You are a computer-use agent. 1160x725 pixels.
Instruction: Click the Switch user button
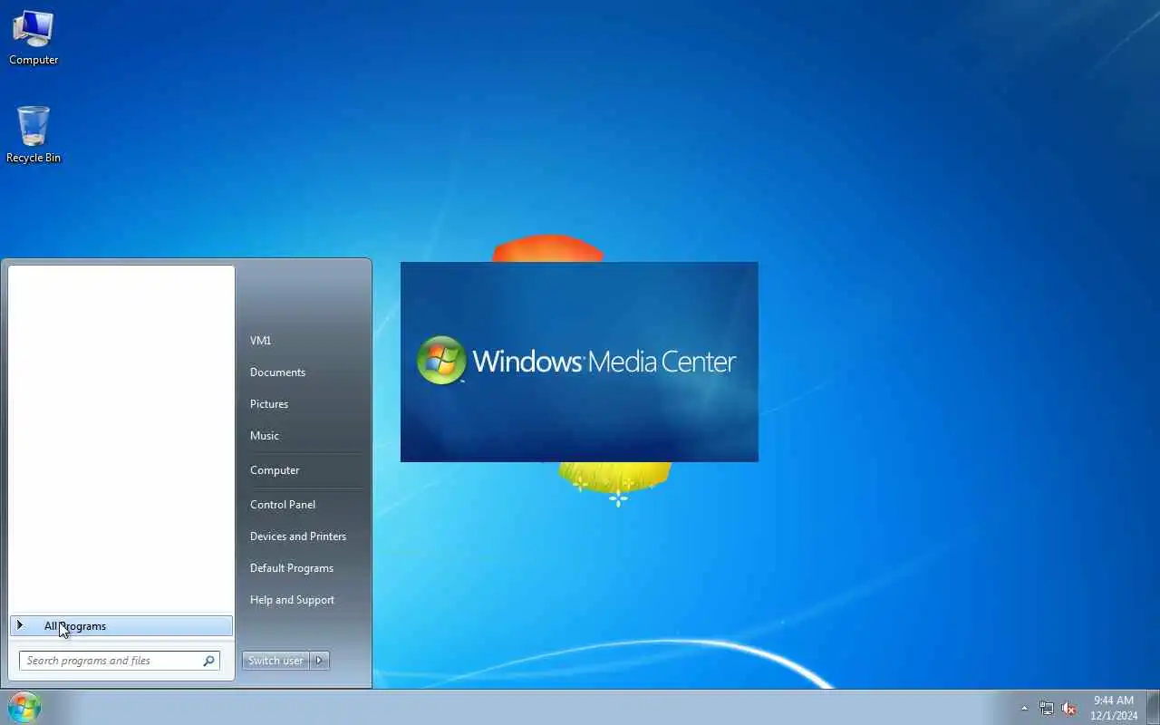[x=275, y=661]
